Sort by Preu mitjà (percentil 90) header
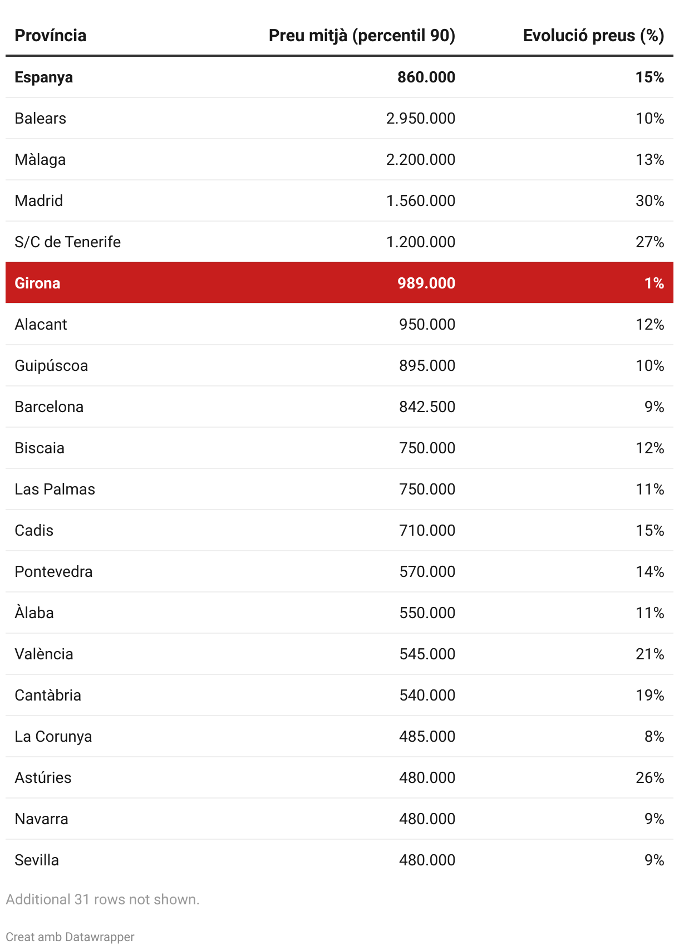Viewport: 679px width, 950px height. [362, 36]
